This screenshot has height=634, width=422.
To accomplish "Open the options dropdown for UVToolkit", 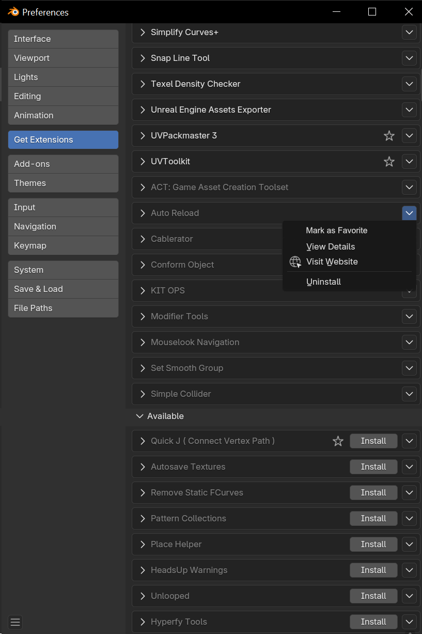I will pyautogui.click(x=409, y=161).
